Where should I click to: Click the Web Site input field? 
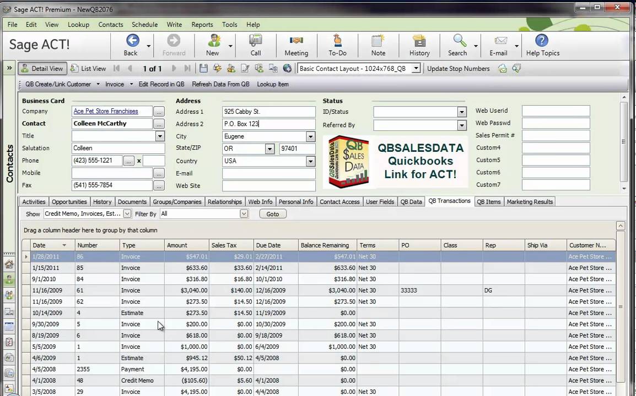(268, 186)
